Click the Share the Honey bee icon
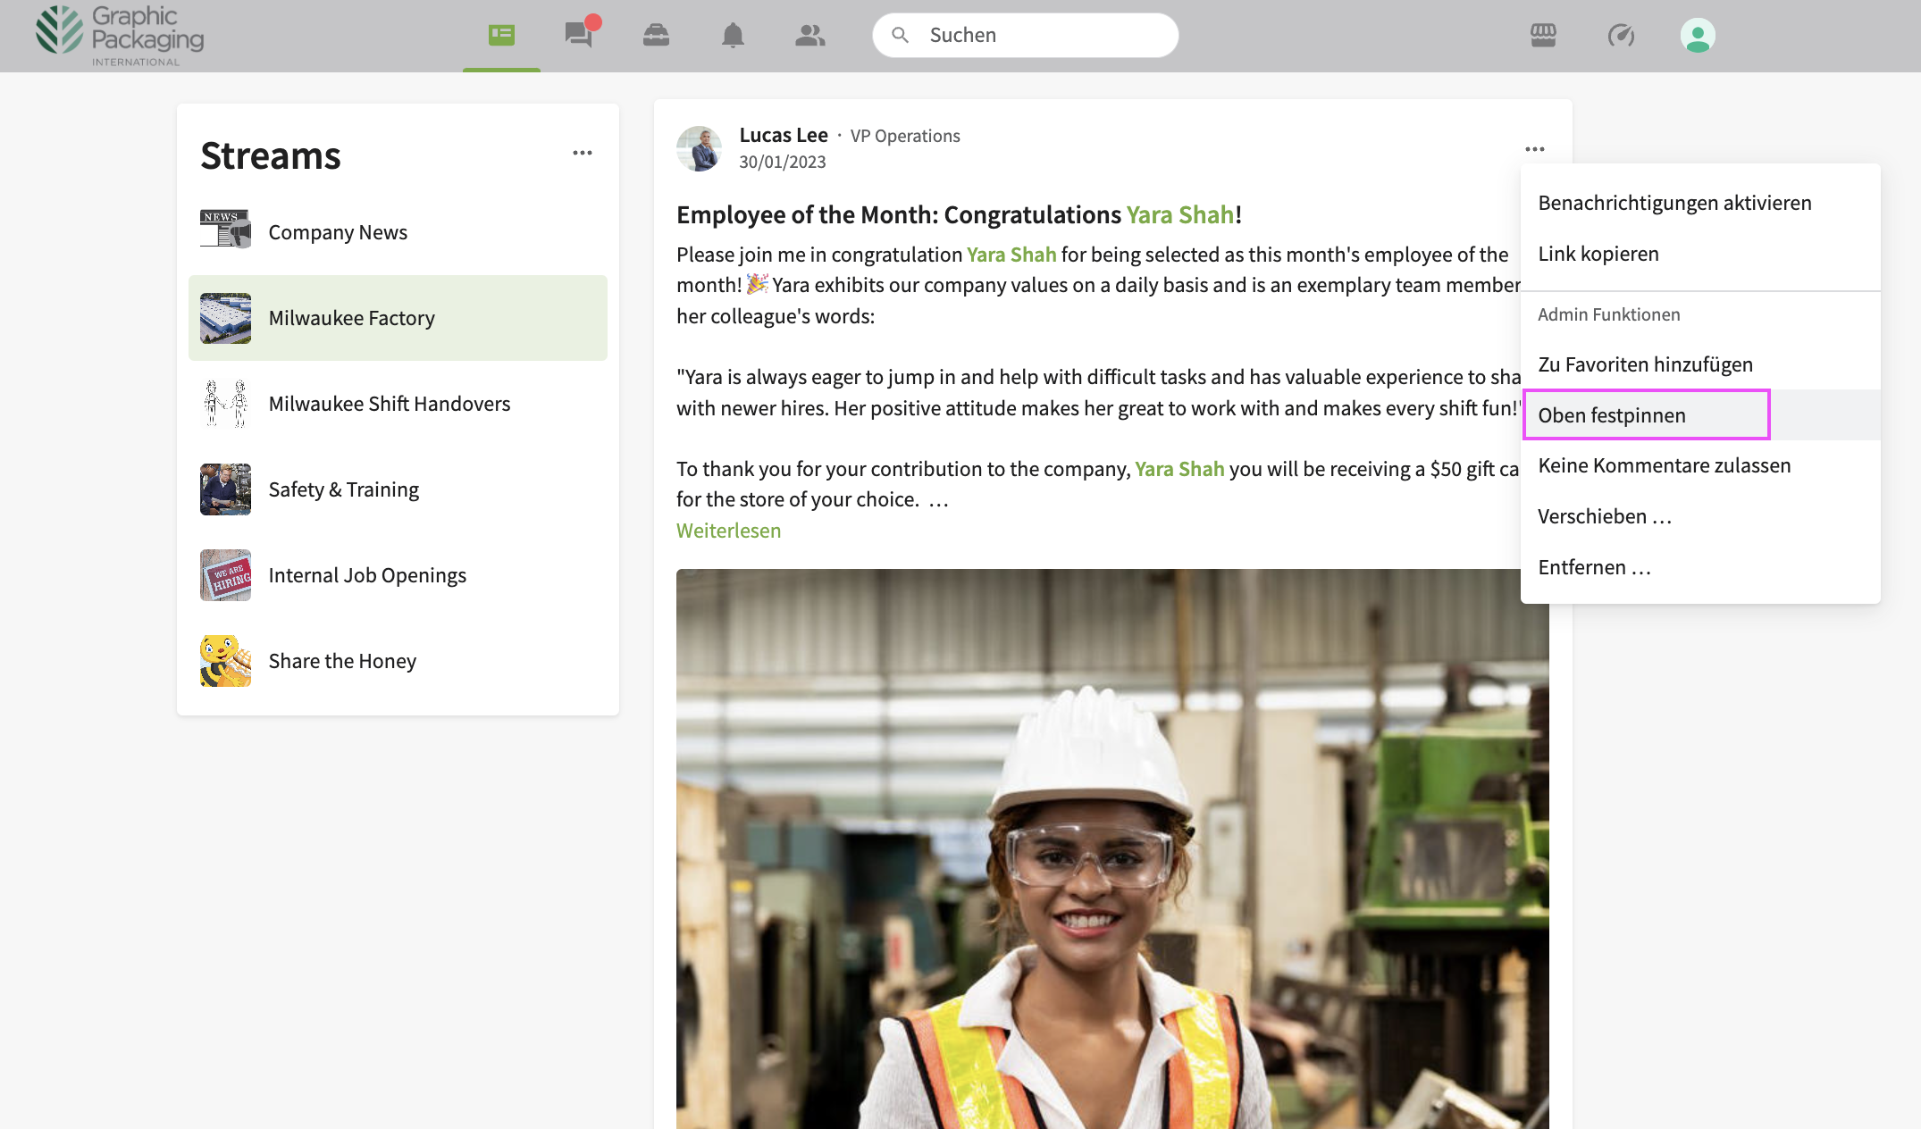1921x1129 pixels. coord(225,661)
